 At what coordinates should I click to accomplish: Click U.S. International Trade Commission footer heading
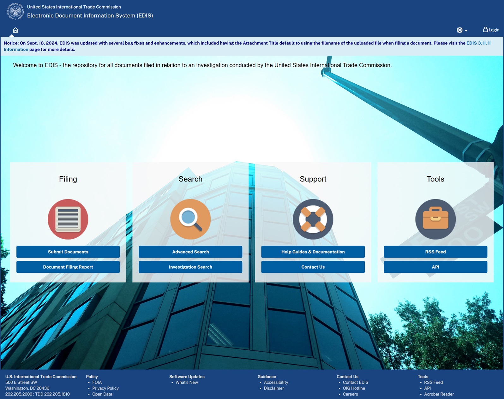click(41, 377)
